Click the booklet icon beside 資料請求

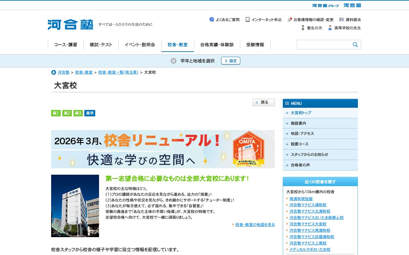pos(342,19)
